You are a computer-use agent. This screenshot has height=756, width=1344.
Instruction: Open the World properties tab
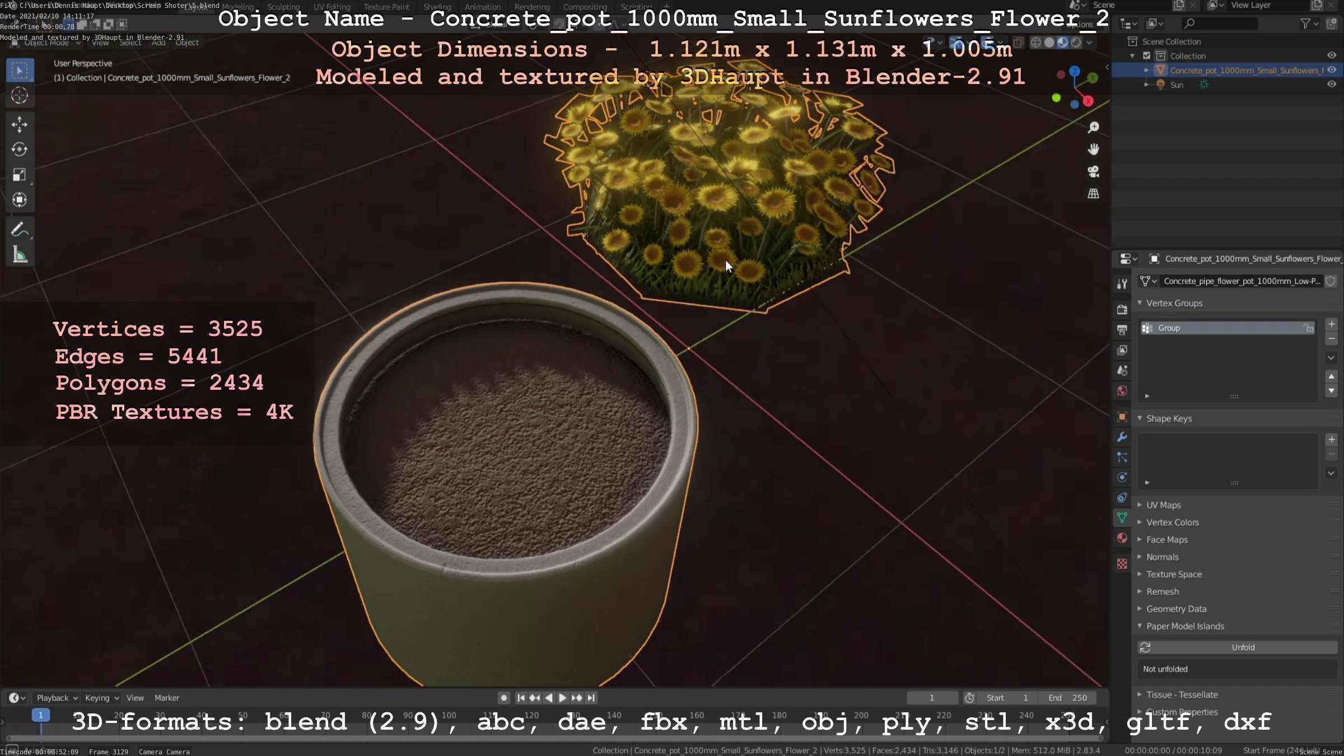(1122, 391)
